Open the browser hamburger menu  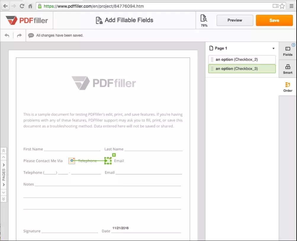[x=291, y=6]
